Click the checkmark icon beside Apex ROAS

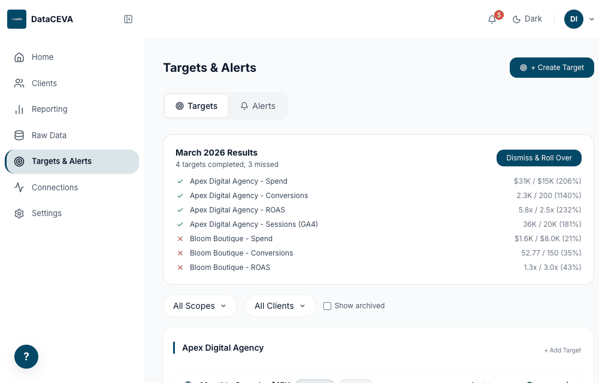180,210
